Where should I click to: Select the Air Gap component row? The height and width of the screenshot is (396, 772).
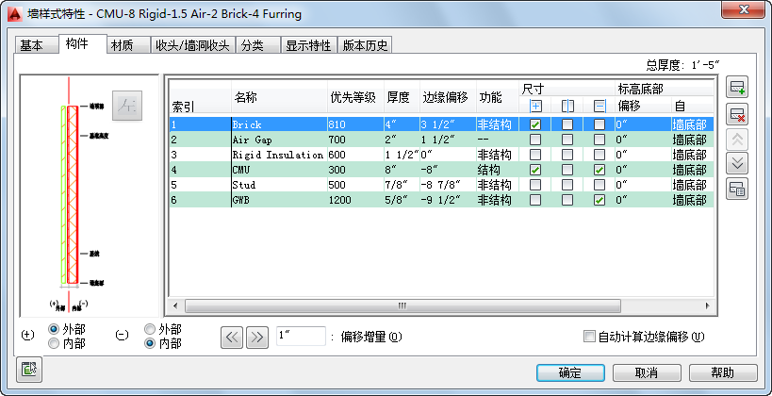click(441, 140)
